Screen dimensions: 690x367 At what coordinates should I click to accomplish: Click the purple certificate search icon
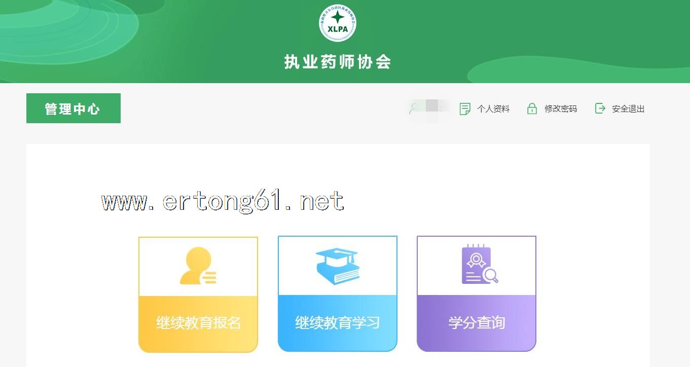[480, 264]
